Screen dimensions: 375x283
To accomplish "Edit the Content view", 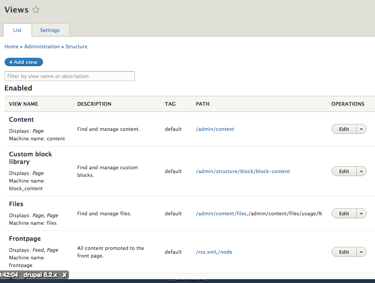I will coord(344,129).
